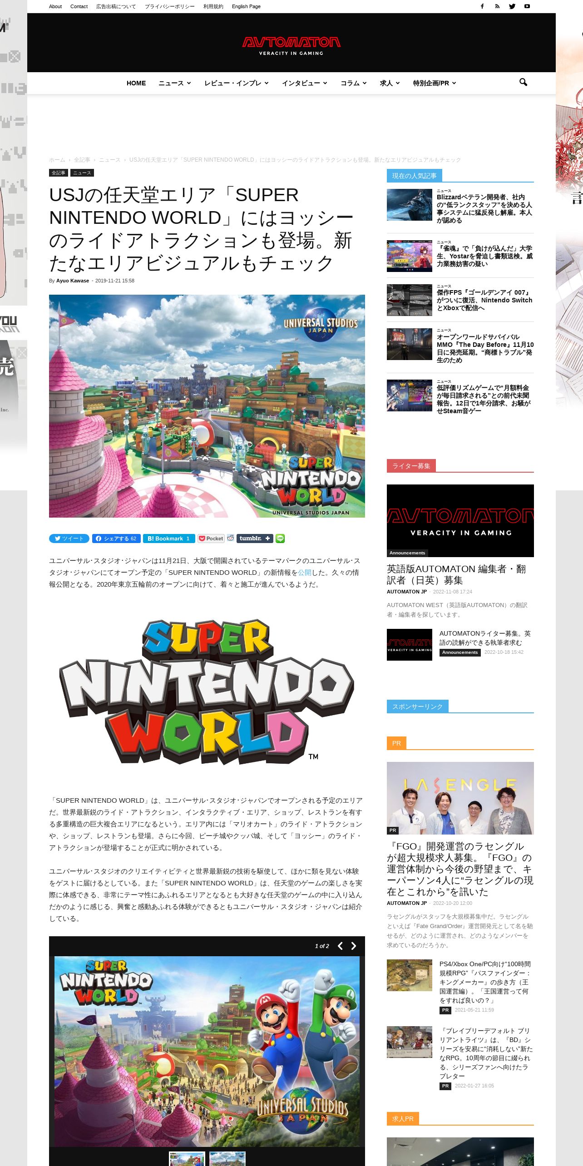Open 広告出稿について link
Image resolution: width=583 pixels, height=1166 pixels.
point(116,6)
